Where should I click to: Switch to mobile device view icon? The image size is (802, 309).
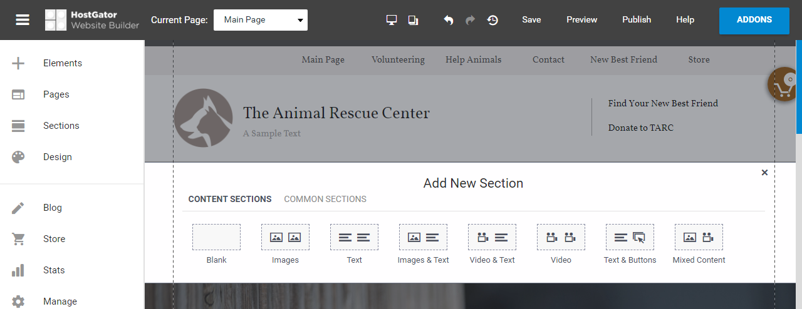click(x=413, y=20)
